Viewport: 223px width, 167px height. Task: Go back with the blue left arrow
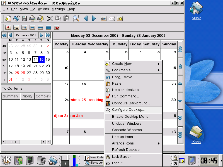coord(86,18)
